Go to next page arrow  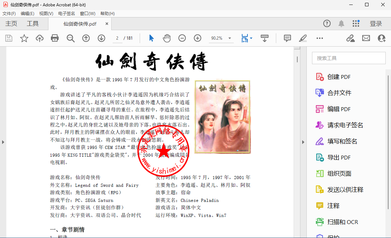pos(101,38)
